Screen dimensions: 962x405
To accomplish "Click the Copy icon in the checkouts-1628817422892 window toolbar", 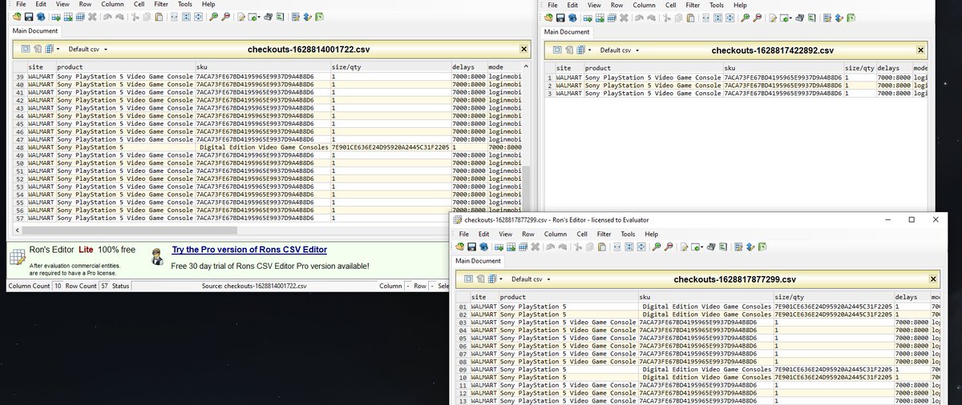I will click(678, 18).
